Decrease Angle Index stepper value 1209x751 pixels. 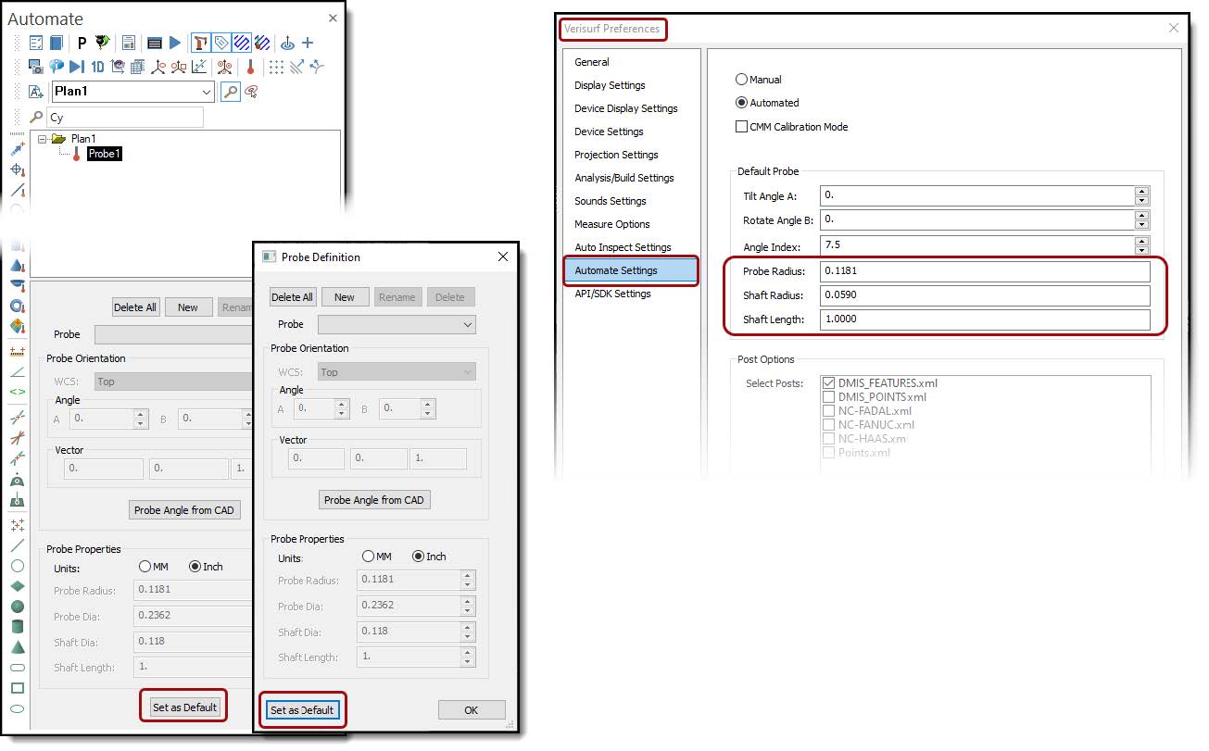[1141, 250]
